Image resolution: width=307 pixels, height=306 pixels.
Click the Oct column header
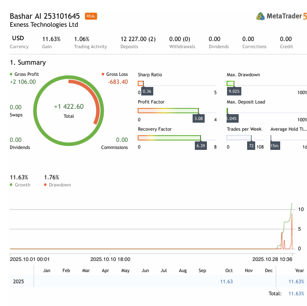229,270
